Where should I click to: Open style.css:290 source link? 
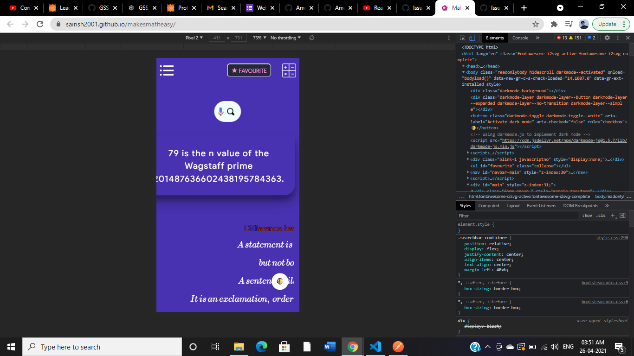pyautogui.click(x=612, y=238)
